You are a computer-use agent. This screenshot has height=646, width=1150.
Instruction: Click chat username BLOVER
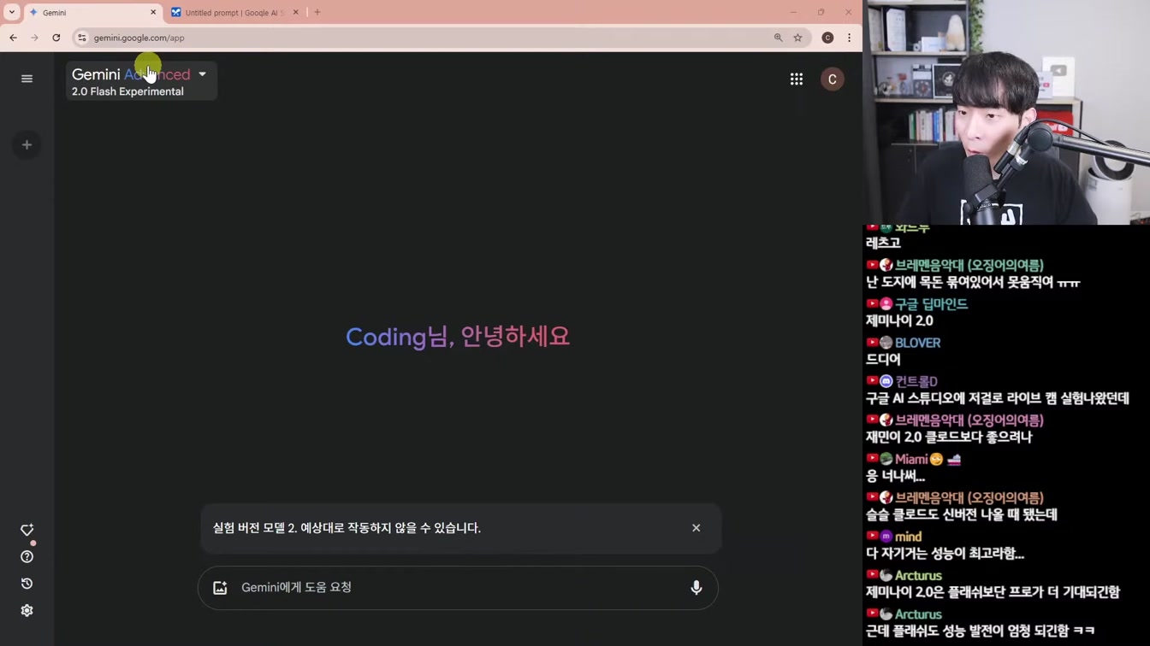(x=917, y=343)
